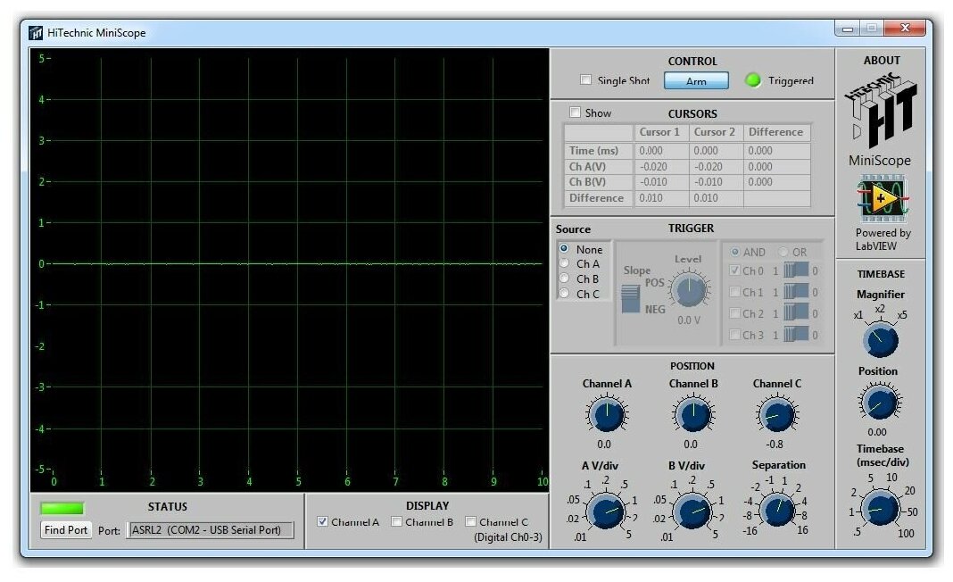
Task: Click the Channel C value -0.8
Action: point(775,444)
